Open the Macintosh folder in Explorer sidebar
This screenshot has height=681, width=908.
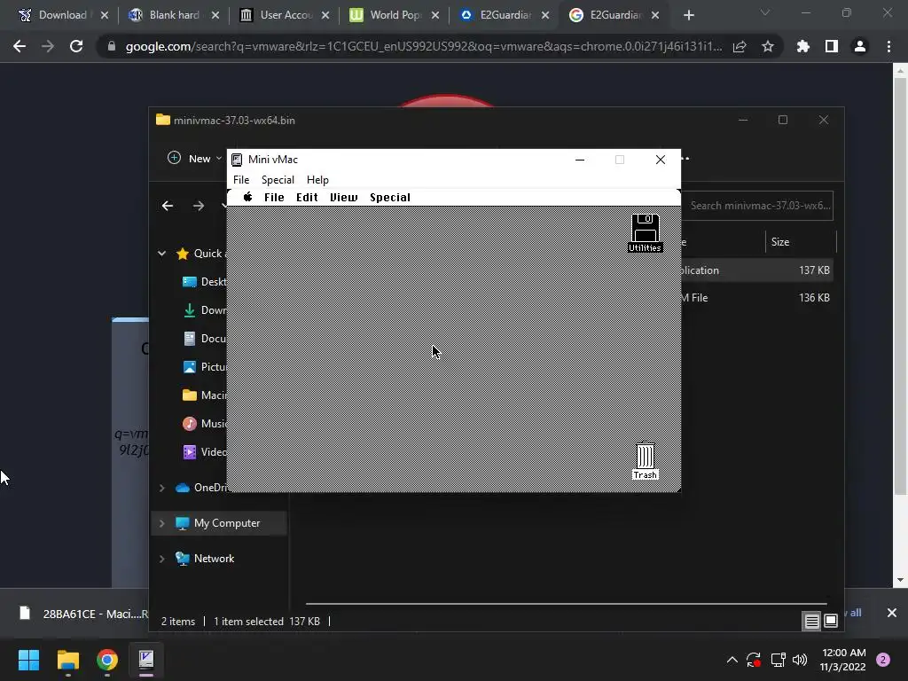(x=204, y=395)
